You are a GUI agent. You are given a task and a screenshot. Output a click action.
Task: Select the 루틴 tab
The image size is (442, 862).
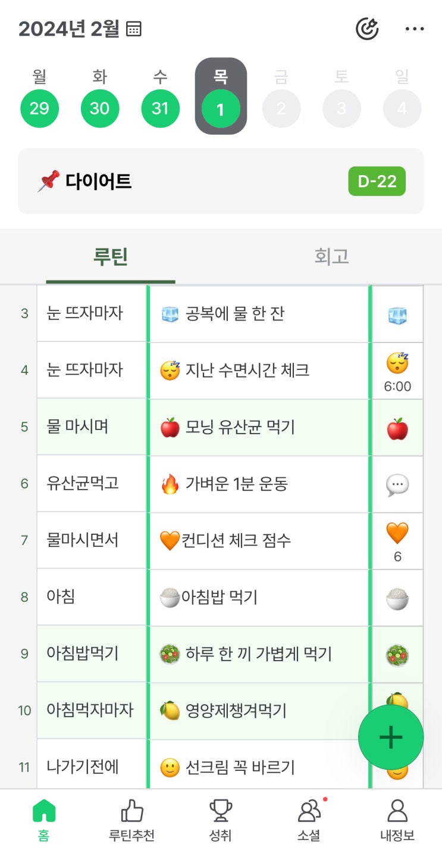111,257
